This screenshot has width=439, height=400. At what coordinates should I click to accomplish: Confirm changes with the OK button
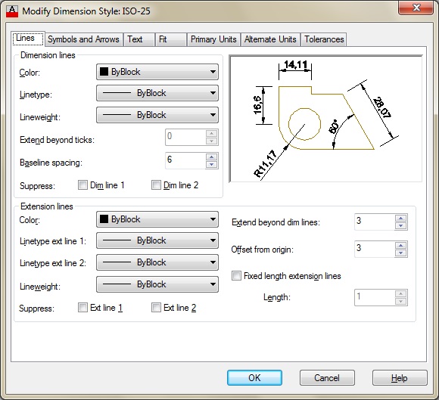tap(254, 378)
